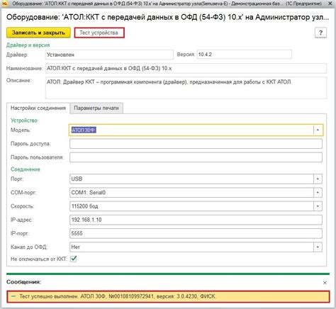
Task: Open the Канал до ОФД dropdown
Action: click(x=318, y=247)
